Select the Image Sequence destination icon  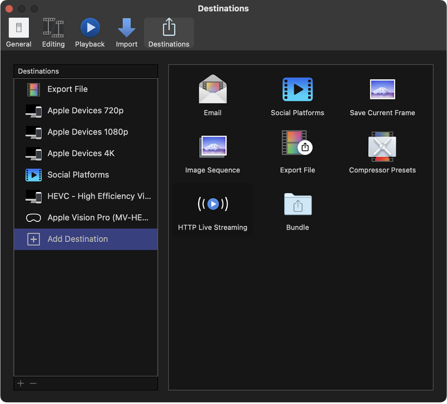(x=212, y=147)
